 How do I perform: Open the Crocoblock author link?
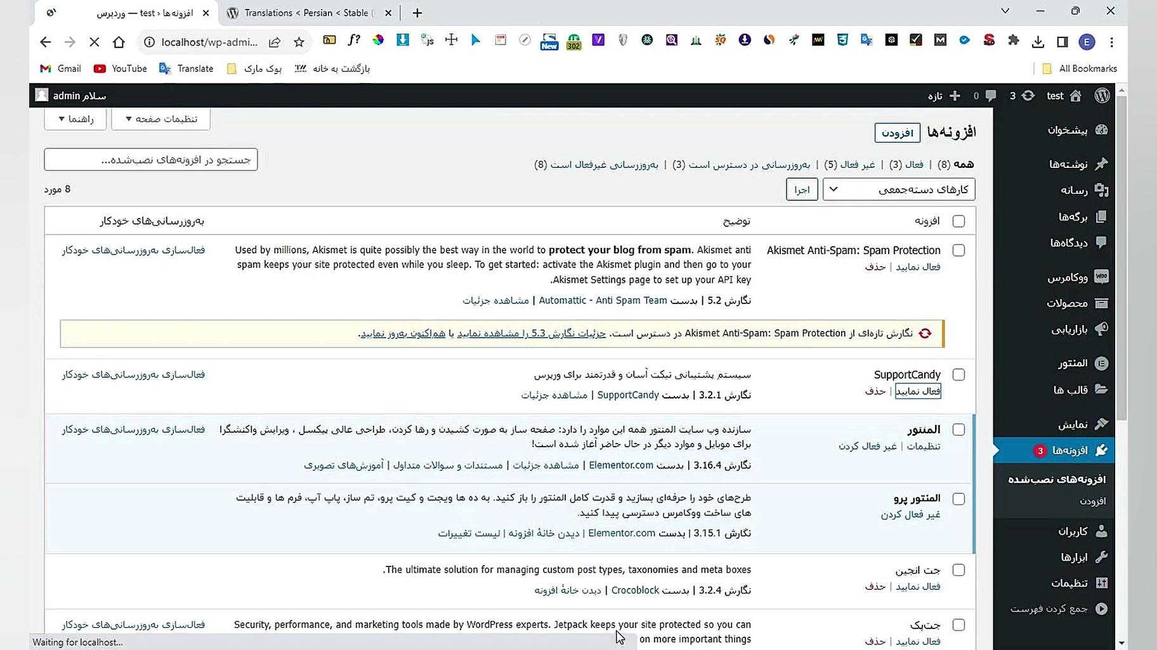click(x=635, y=590)
